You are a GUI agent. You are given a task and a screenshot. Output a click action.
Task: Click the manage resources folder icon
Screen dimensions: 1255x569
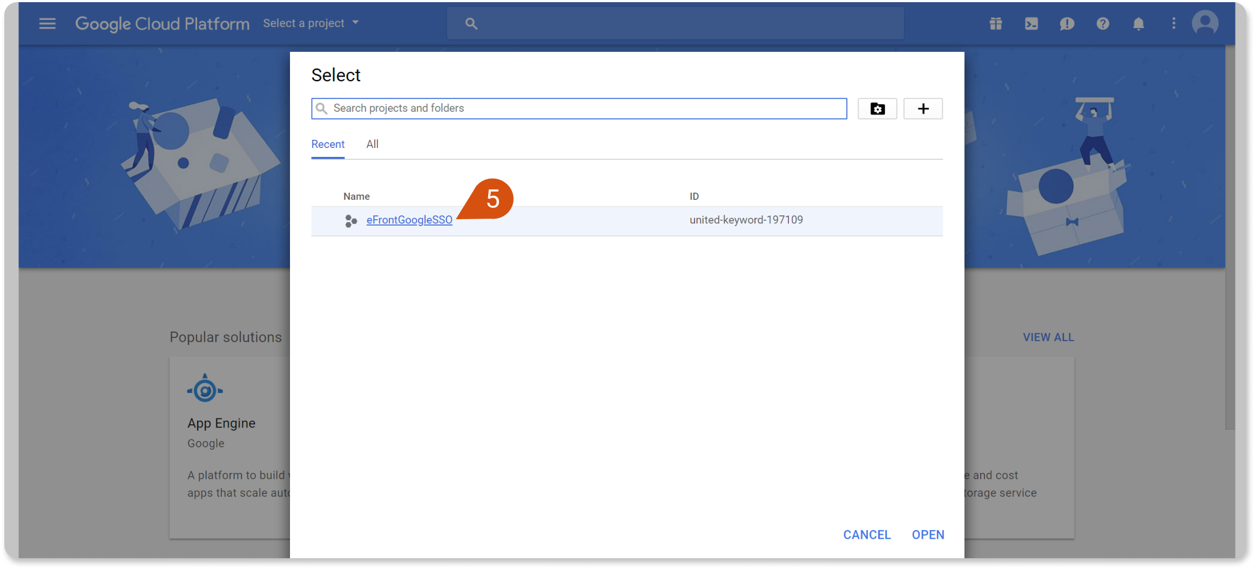[x=877, y=109]
